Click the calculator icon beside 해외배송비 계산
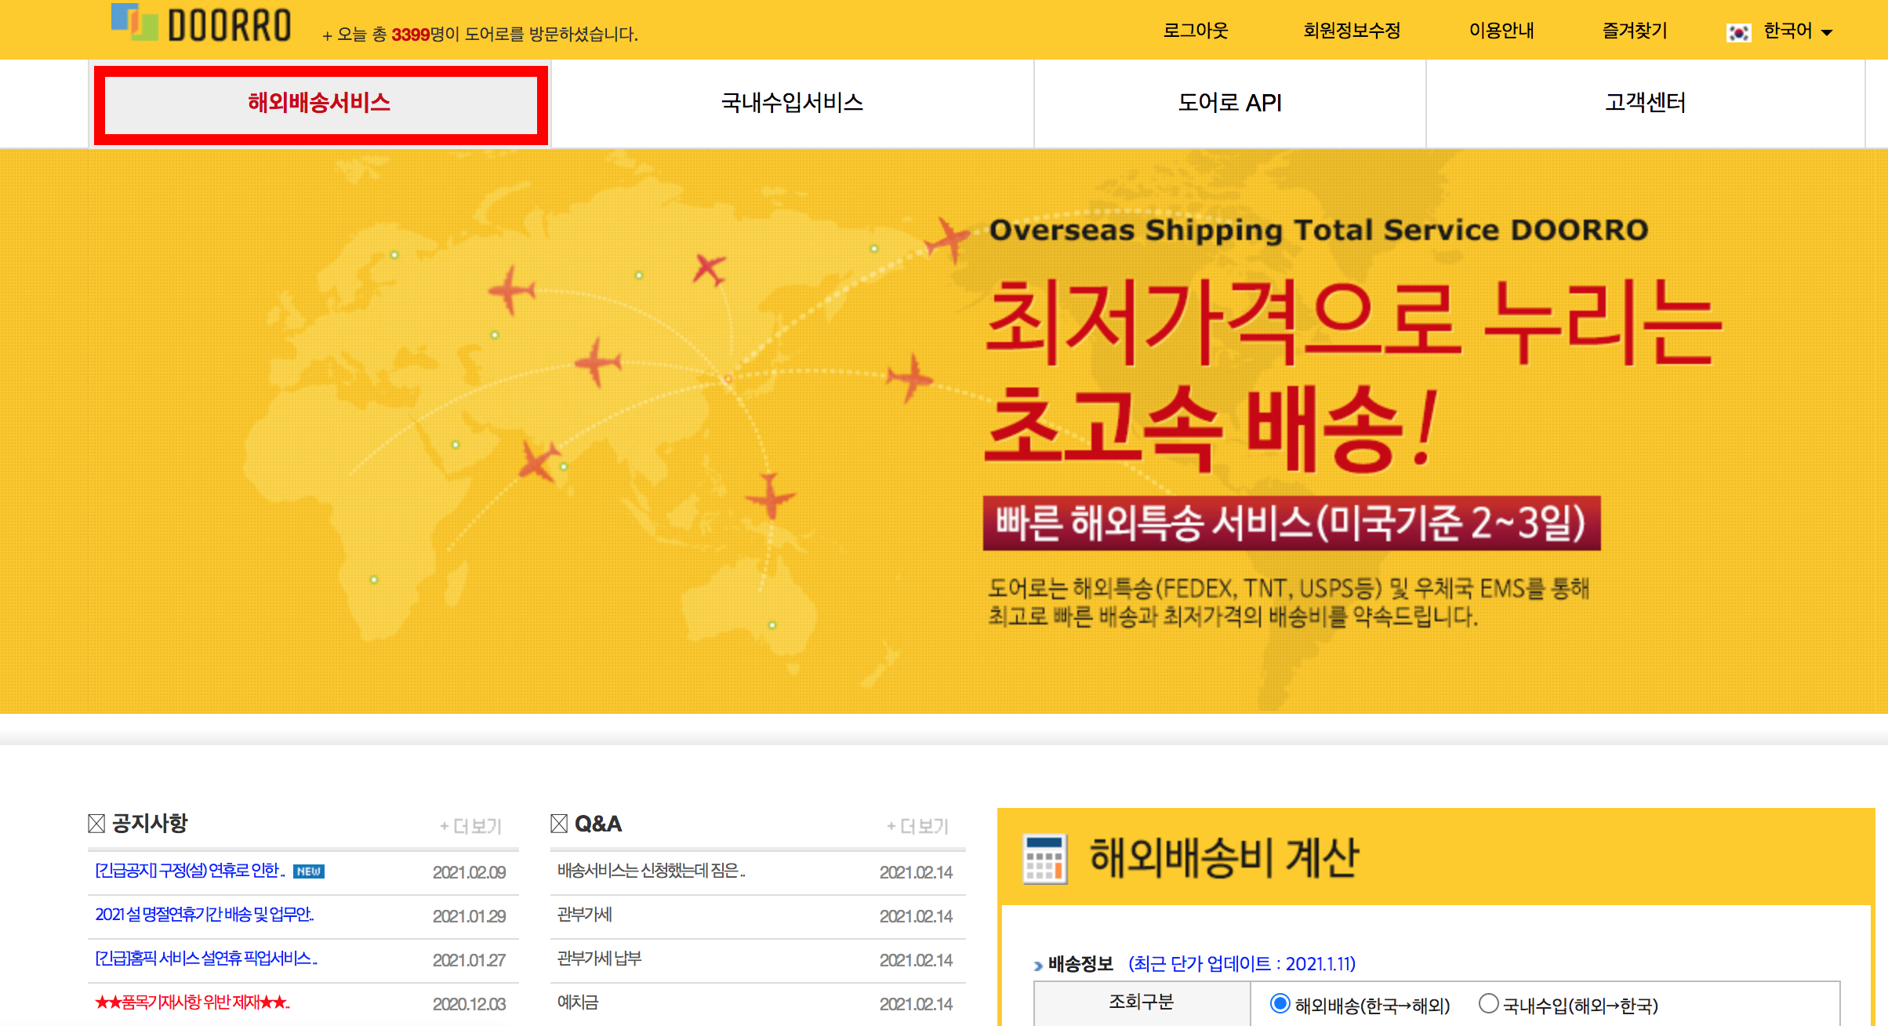The image size is (1888, 1026). point(1045,859)
